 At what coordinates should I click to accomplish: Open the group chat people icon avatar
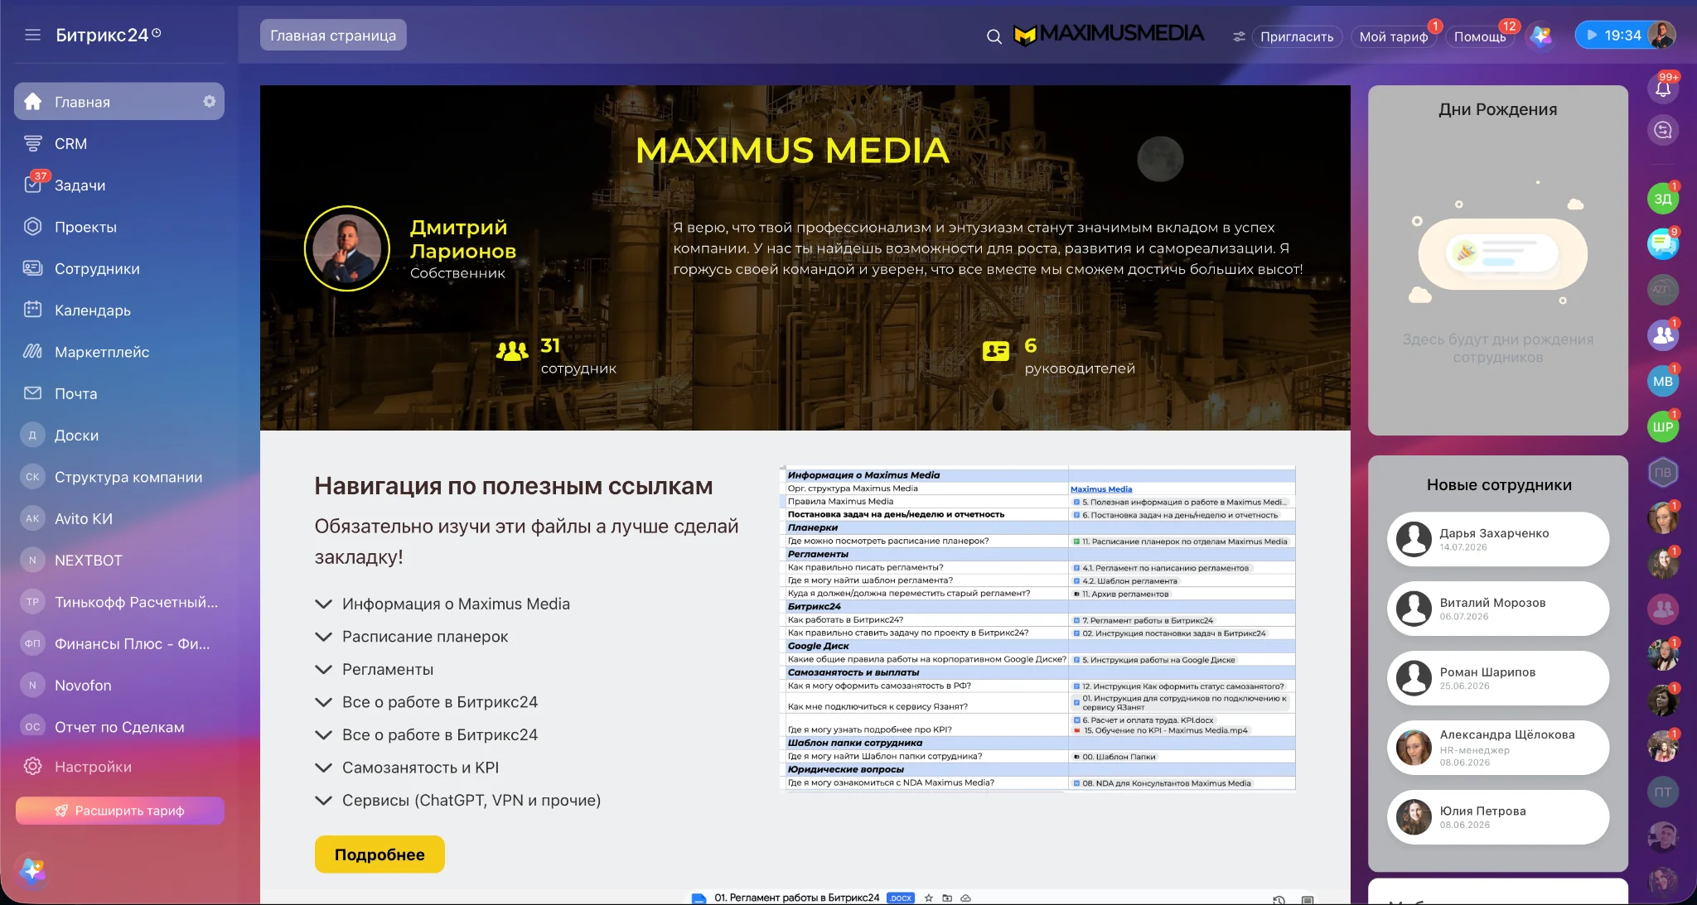click(x=1663, y=335)
